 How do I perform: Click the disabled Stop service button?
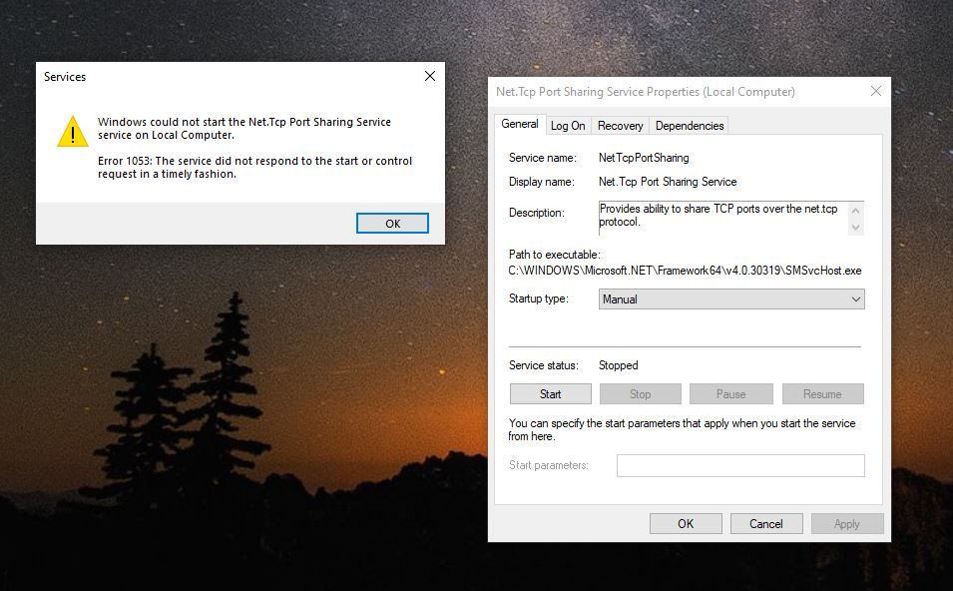640,394
